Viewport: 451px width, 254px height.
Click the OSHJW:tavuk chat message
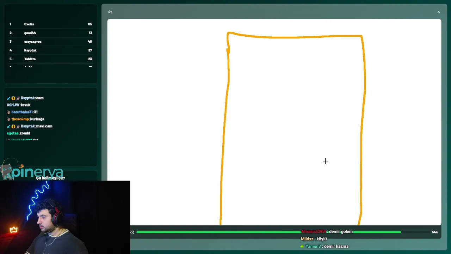pos(19,105)
